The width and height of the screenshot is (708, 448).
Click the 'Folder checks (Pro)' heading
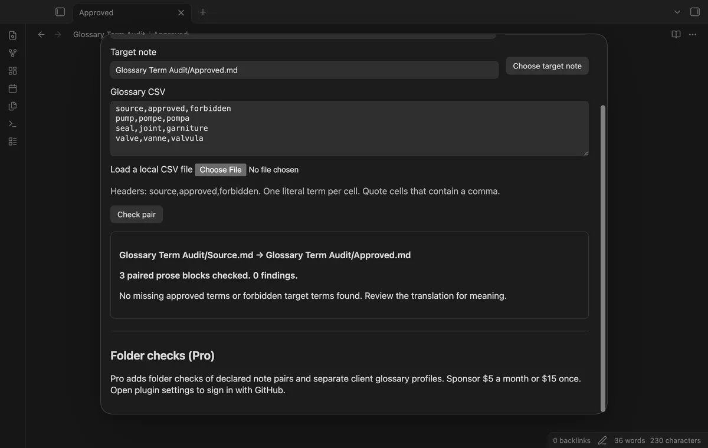[162, 355]
